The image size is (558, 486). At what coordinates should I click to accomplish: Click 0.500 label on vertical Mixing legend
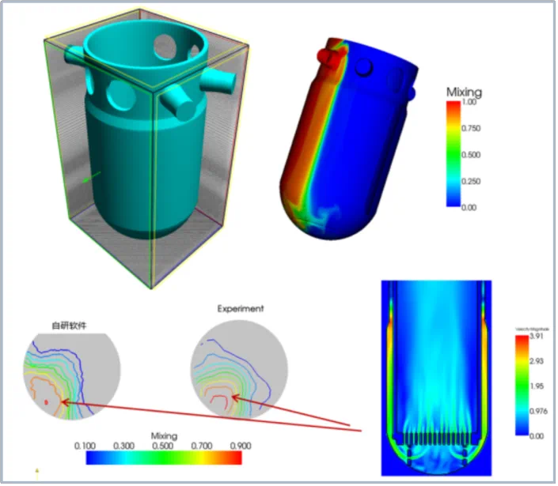(473, 155)
